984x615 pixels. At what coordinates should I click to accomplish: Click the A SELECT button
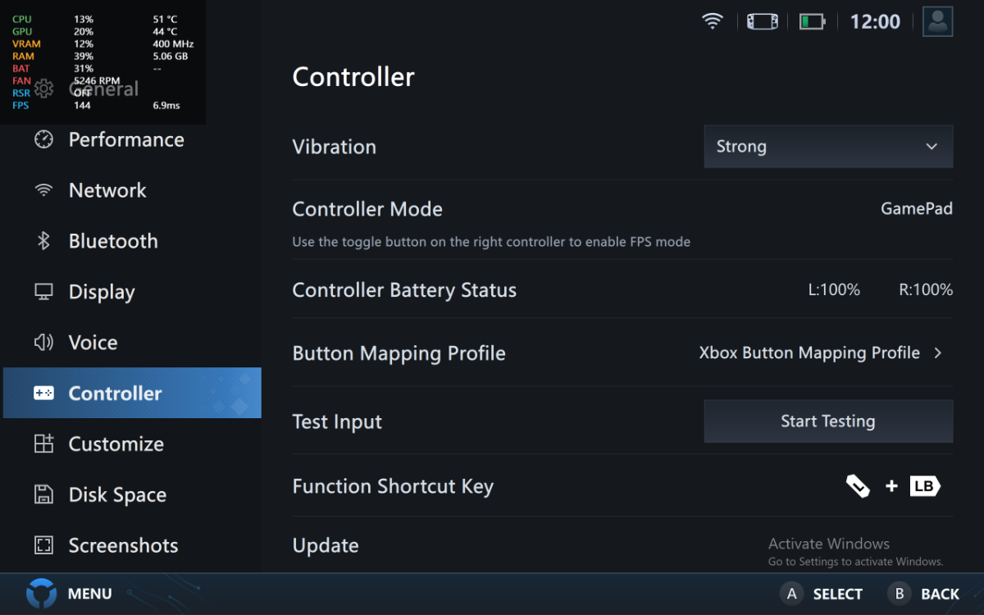(x=791, y=594)
